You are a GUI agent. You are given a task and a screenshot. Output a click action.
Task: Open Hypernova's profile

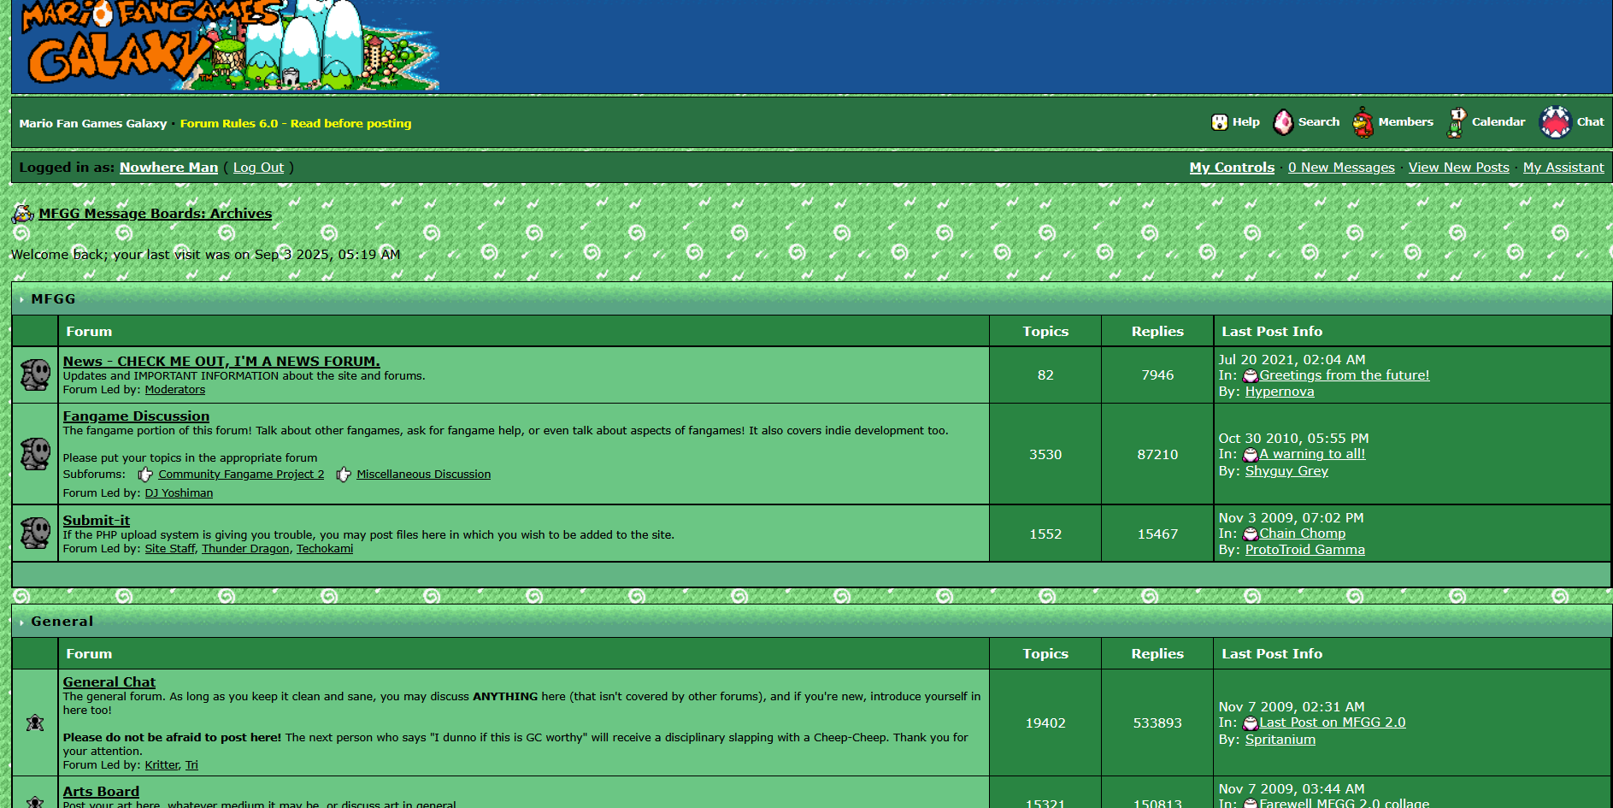click(x=1280, y=392)
